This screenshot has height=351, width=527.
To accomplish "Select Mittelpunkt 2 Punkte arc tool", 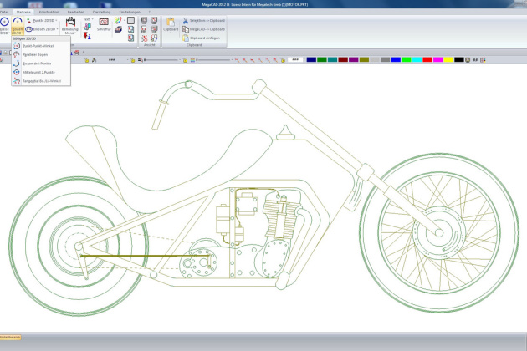I will click(x=37, y=72).
